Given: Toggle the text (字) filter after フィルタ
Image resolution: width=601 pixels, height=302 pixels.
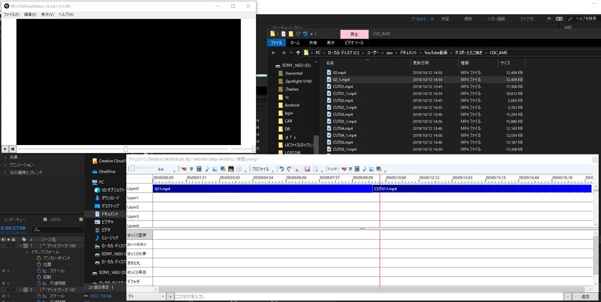Looking at the screenshot, I should point(351,169).
